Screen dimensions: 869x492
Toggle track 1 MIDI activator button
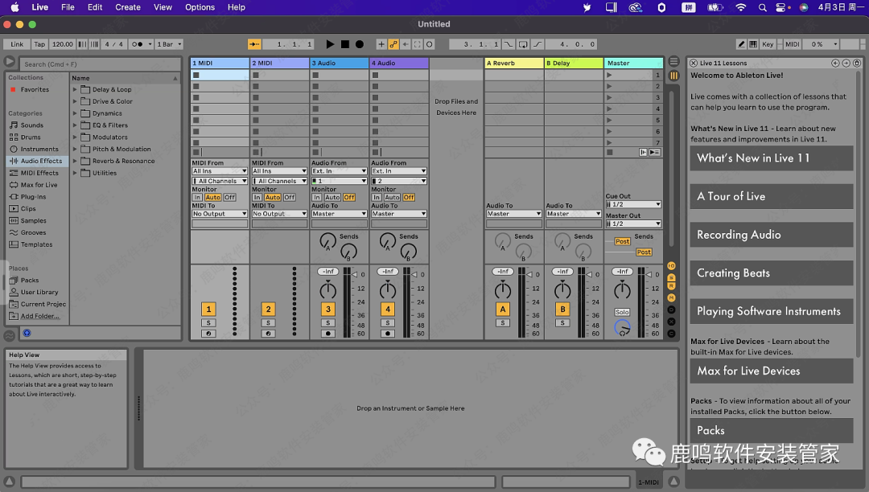208,309
